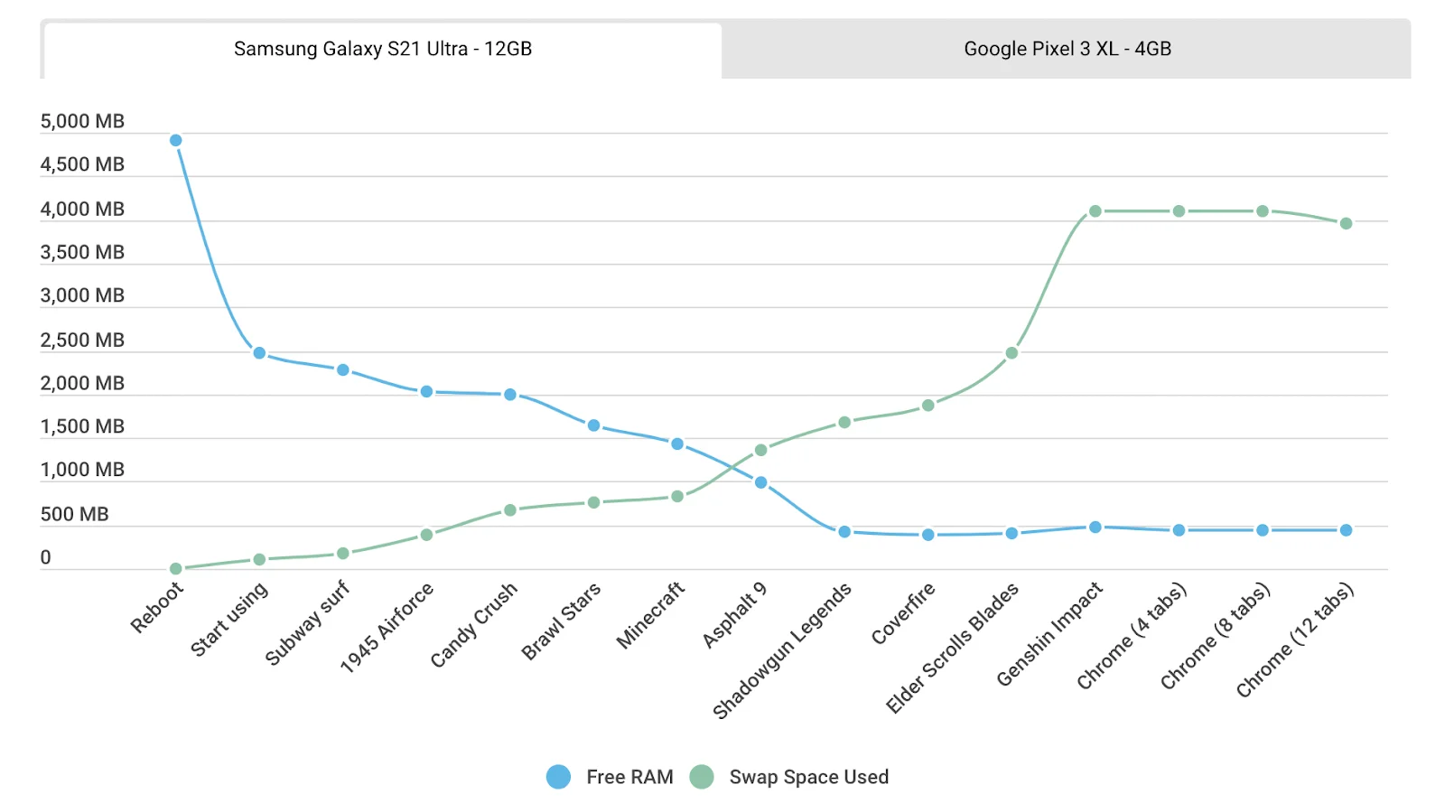Screen dimensions: 1445x803
Task: Click Swap Space point at Coverfire
Action: [x=928, y=406]
